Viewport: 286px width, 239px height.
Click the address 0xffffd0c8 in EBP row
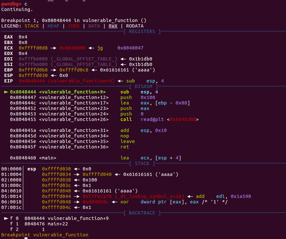74,70
